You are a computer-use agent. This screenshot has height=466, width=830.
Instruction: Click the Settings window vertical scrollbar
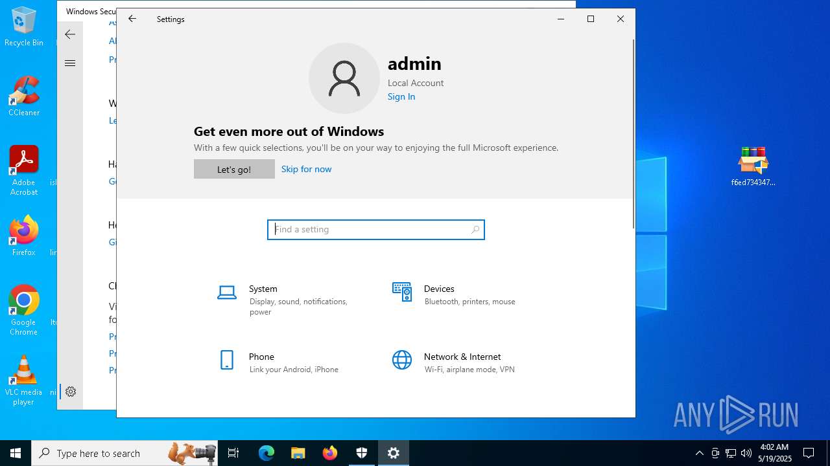[x=634, y=133]
